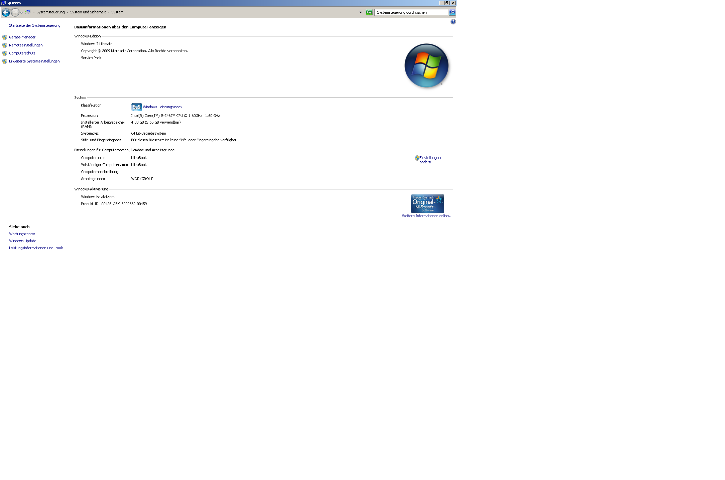Expand dropdown arrow after System und Sicherheit

pos(109,12)
